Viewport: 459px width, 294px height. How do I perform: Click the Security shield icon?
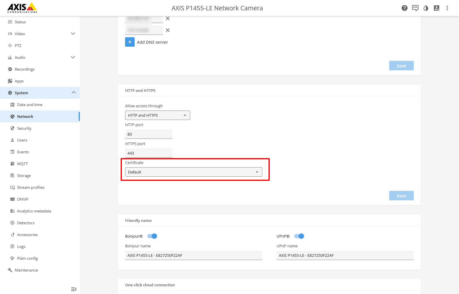[x=12, y=128]
